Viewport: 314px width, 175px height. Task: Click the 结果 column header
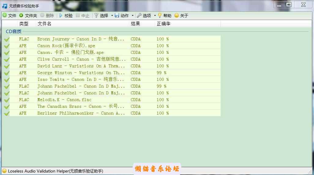(135, 24)
